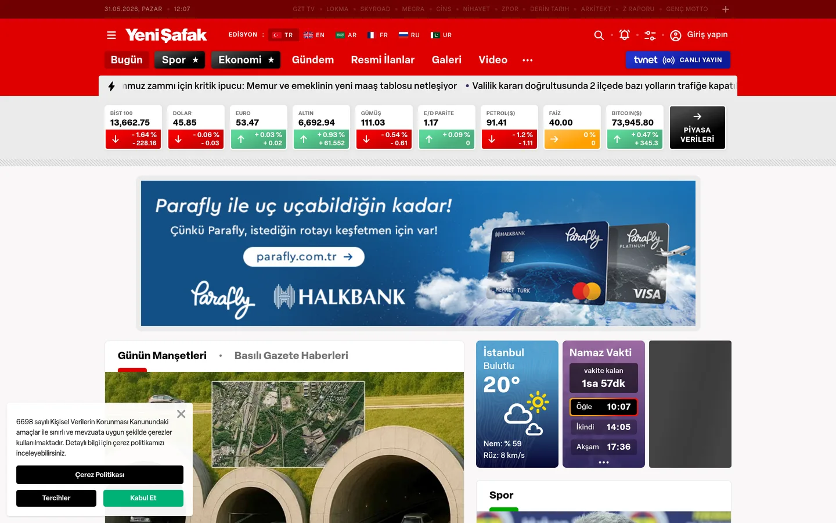Viewport: 836px width, 523px height.
Task: Open the Euro rate card
Action: pyautogui.click(x=258, y=127)
